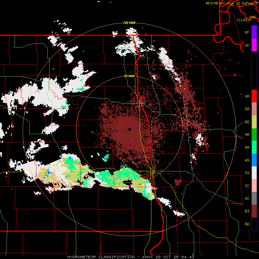Select the dusty pink GR legend swatch
Viewport: 259px width, 259px height.
tap(254, 109)
